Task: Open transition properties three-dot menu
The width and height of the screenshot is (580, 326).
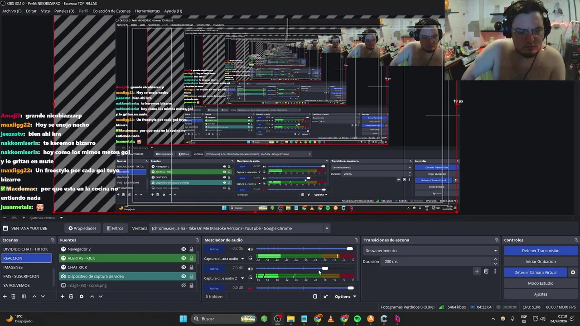Action: 495,271
